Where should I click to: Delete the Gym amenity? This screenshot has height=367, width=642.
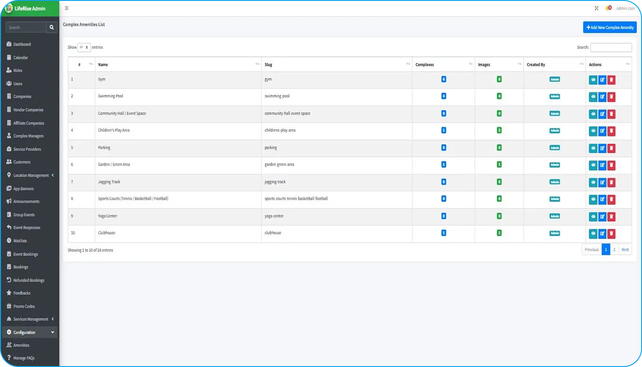611,80
